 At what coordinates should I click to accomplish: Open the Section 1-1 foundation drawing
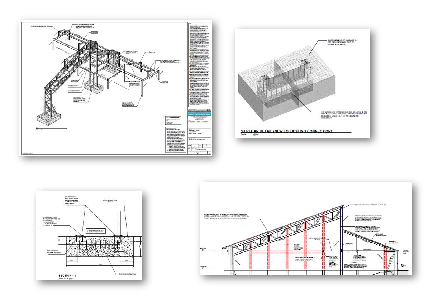pos(89,235)
